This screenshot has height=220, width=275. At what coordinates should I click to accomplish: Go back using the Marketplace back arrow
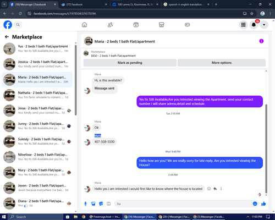pyautogui.click(x=7, y=37)
